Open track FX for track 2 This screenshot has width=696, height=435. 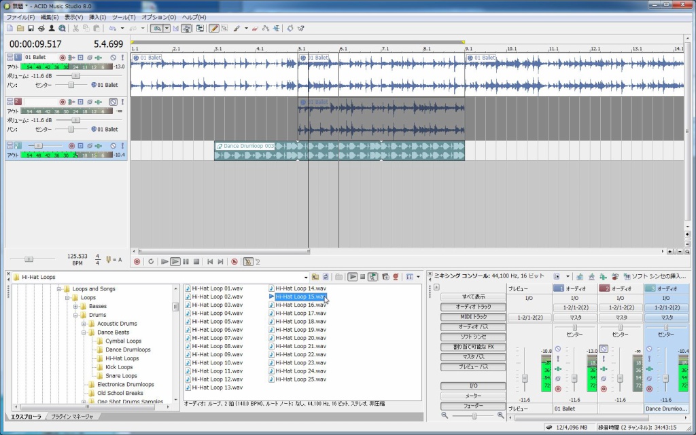point(99,102)
